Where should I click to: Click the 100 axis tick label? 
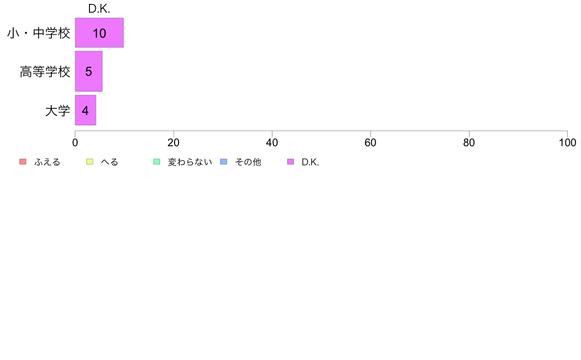click(567, 143)
